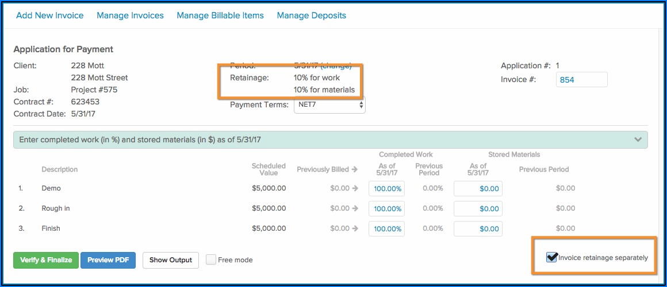Click Rough in stored materials field
667x287 pixels.
point(478,209)
